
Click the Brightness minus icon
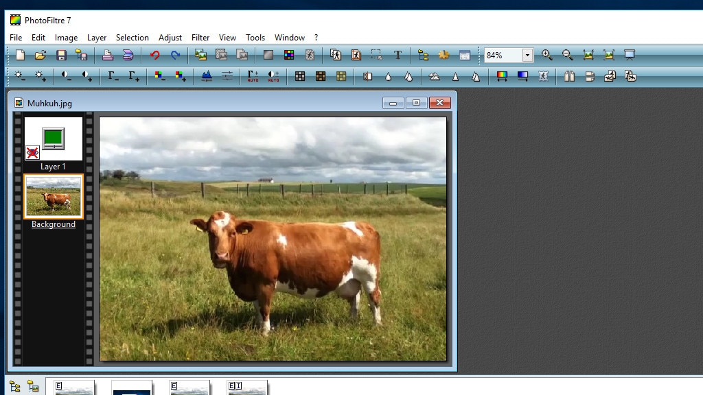(19, 76)
